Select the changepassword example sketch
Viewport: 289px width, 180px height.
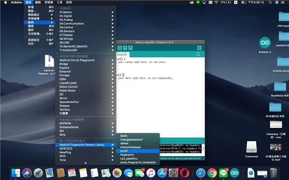point(138,140)
